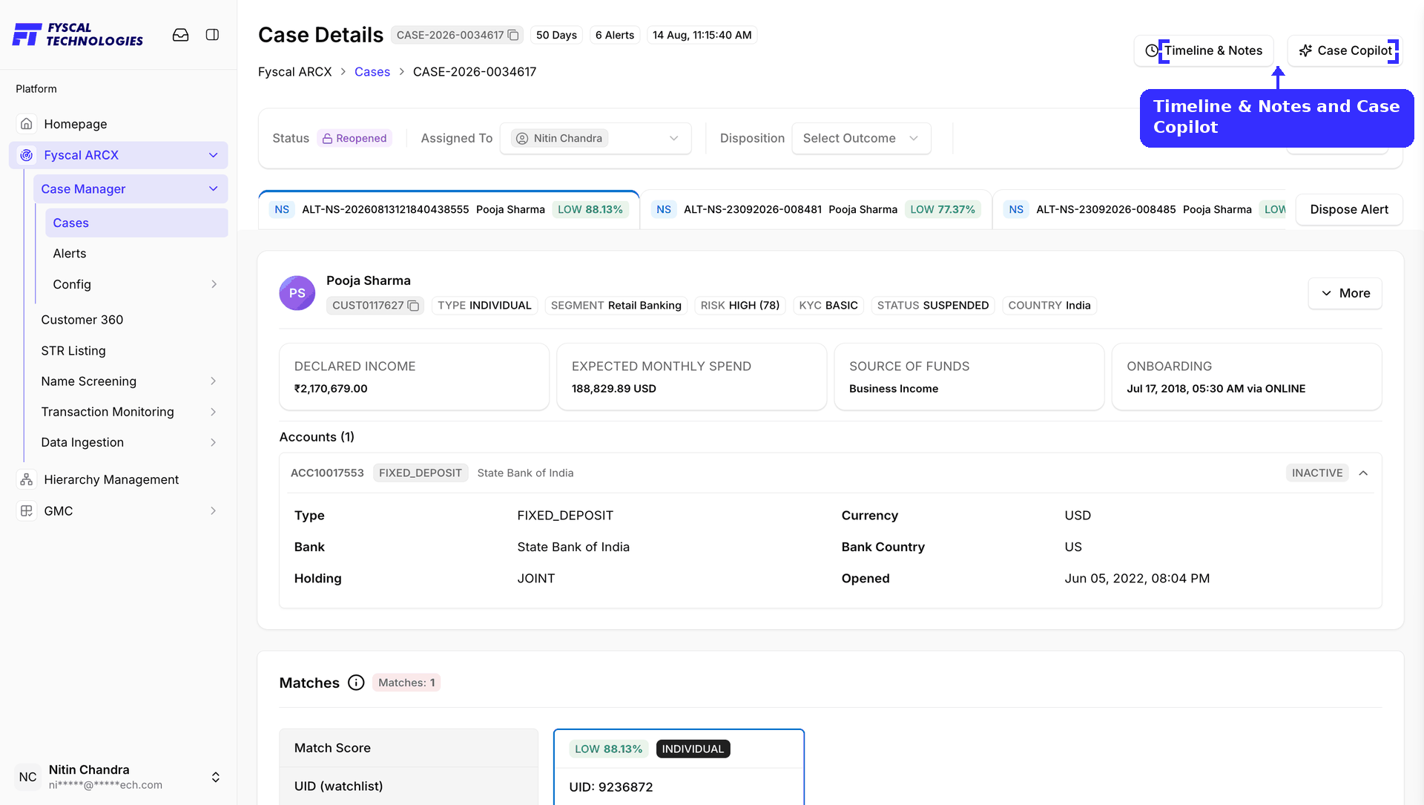Select alert tab ALT-NS-20260813121840438555
The height and width of the screenshot is (805, 1424).
(x=449, y=209)
